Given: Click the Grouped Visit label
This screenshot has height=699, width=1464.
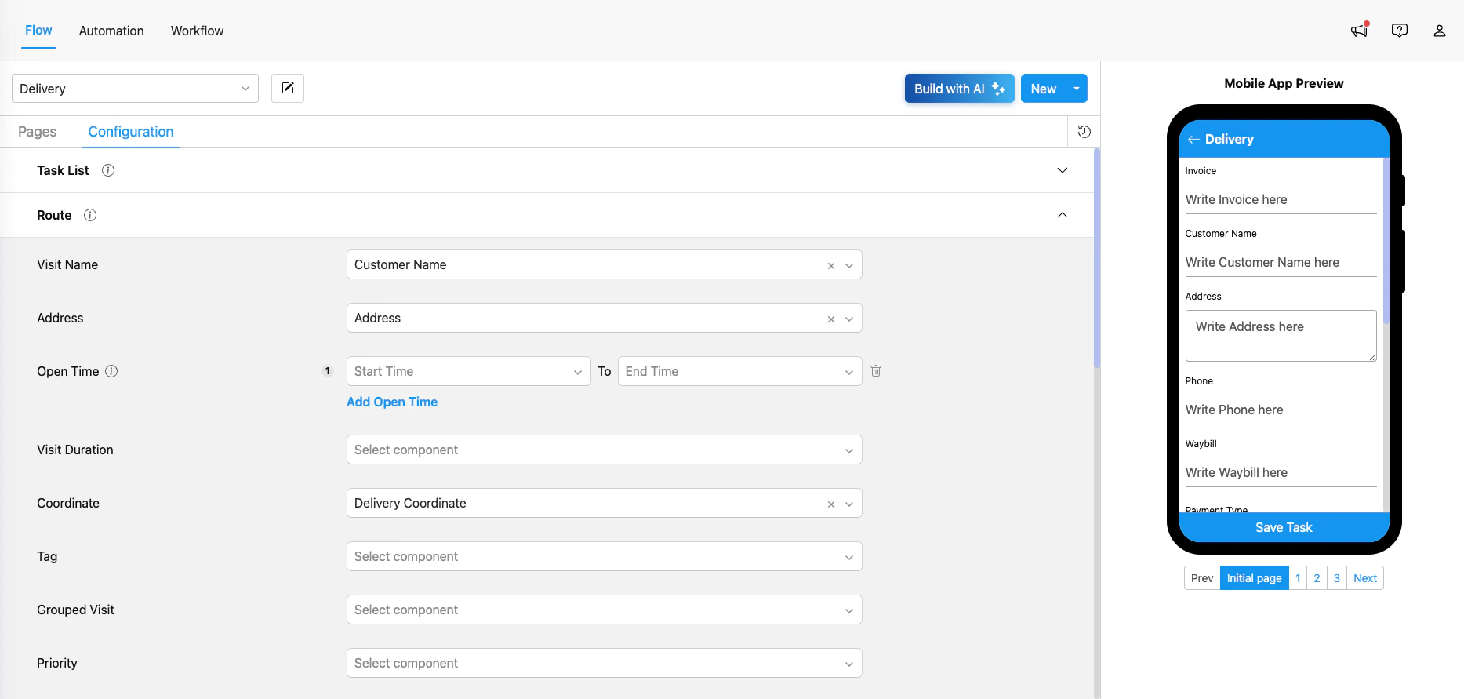Looking at the screenshot, I should [x=75, y=610].
